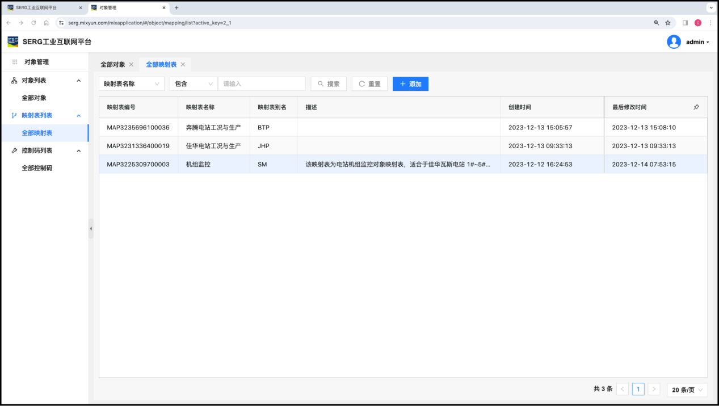Image resolution: width=719 pixels, height=406 pixels.
Task: Close the 全部对象 tab
Action: (131, 65)
